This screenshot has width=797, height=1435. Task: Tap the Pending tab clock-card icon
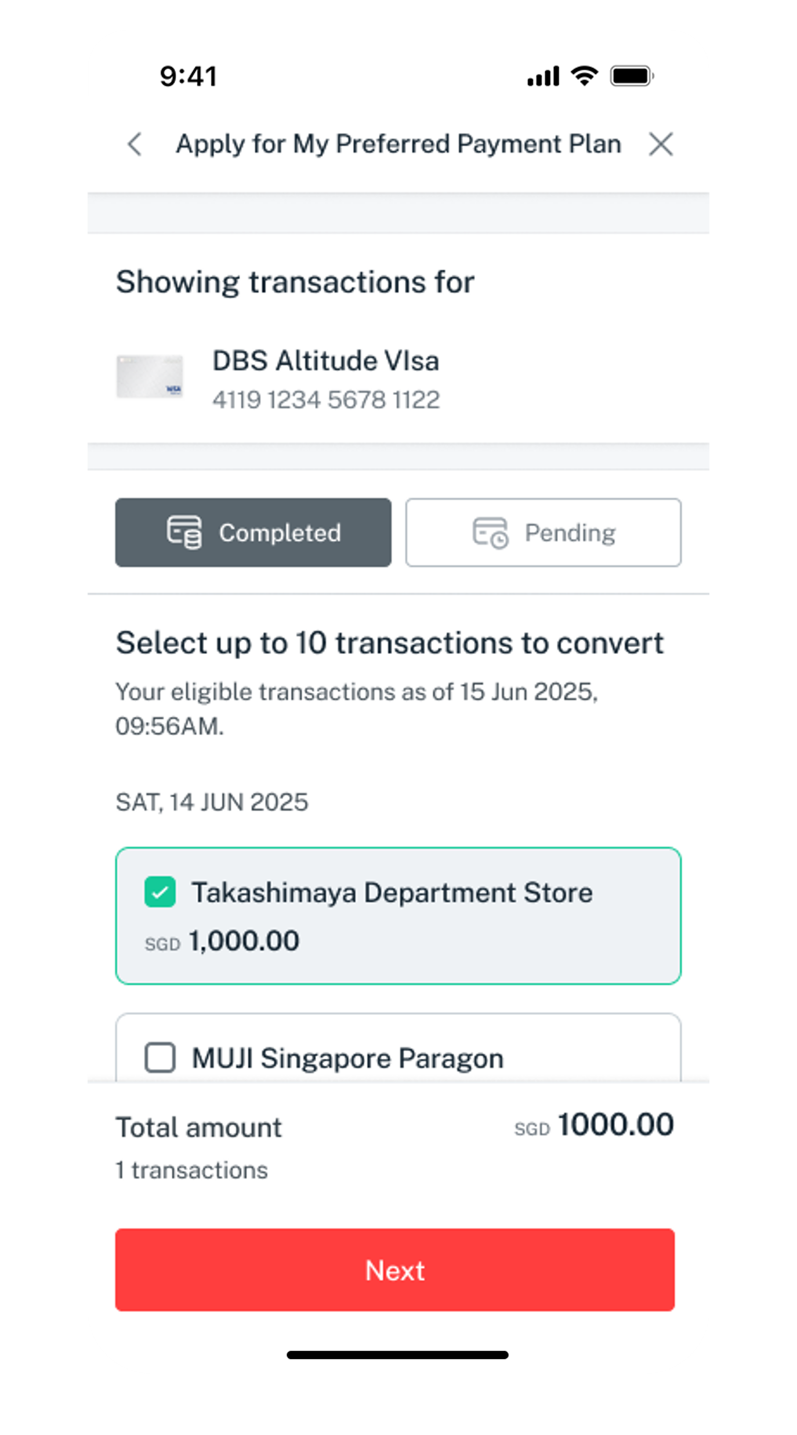[x=490, y=532]
